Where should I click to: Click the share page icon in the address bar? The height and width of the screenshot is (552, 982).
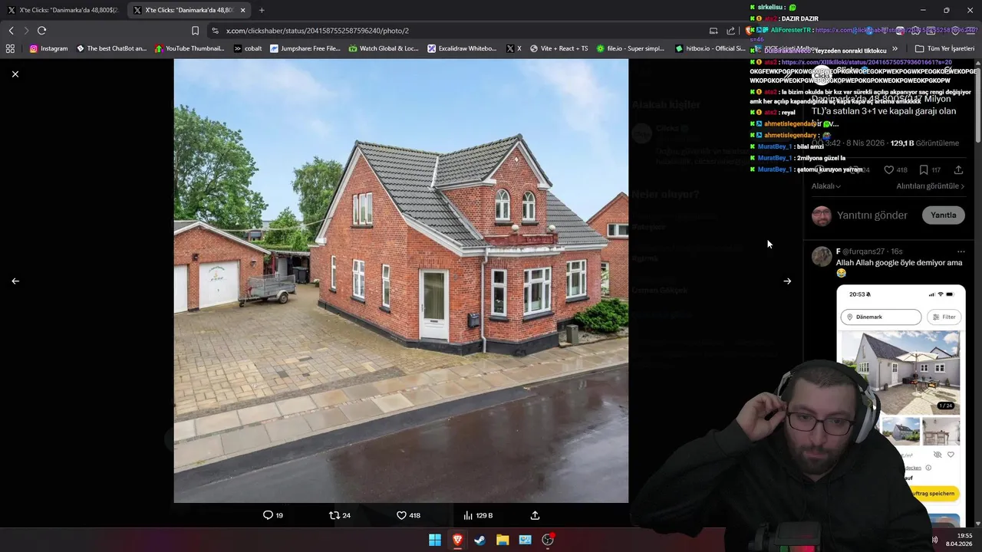pos(731,31)
